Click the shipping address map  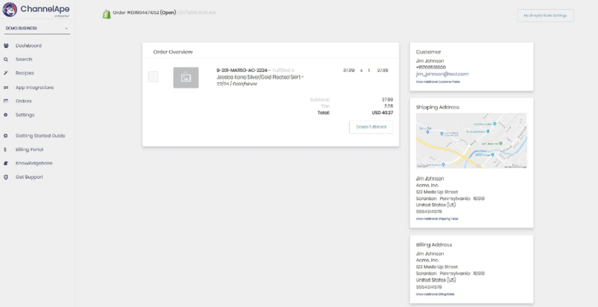(471, 141)
